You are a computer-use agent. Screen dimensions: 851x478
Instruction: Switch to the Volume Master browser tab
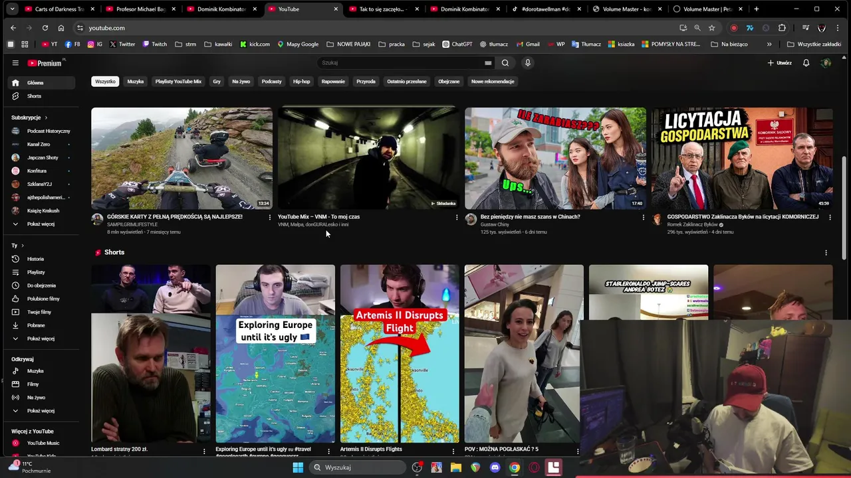coord(626,9)
